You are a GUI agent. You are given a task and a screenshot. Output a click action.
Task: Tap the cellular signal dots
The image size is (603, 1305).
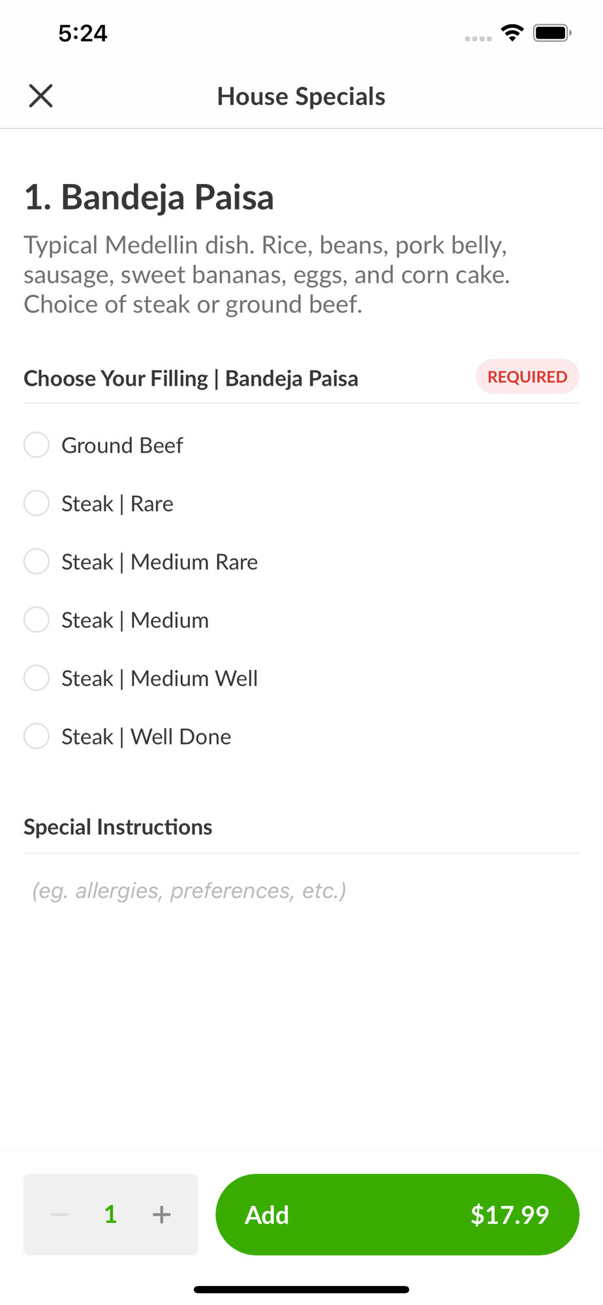pyautogui.click(x=478, y=38)
